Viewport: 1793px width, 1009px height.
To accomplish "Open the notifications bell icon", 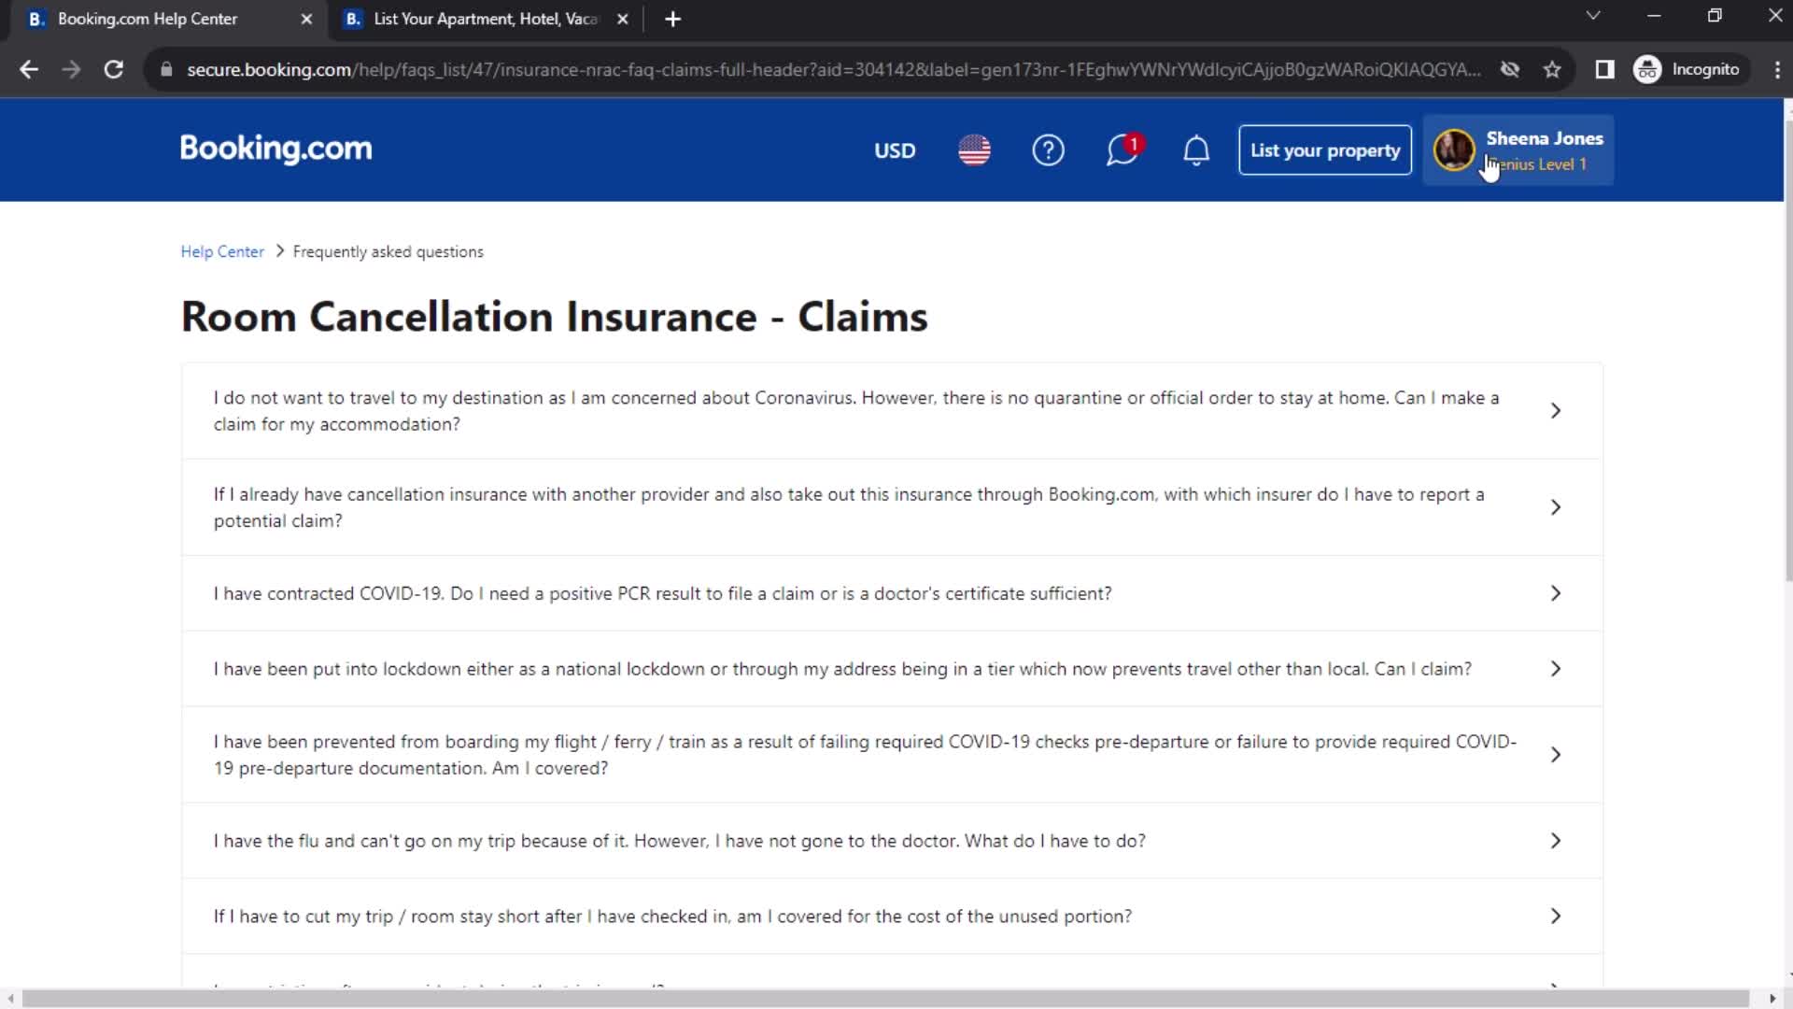I will click(1196, 150).
